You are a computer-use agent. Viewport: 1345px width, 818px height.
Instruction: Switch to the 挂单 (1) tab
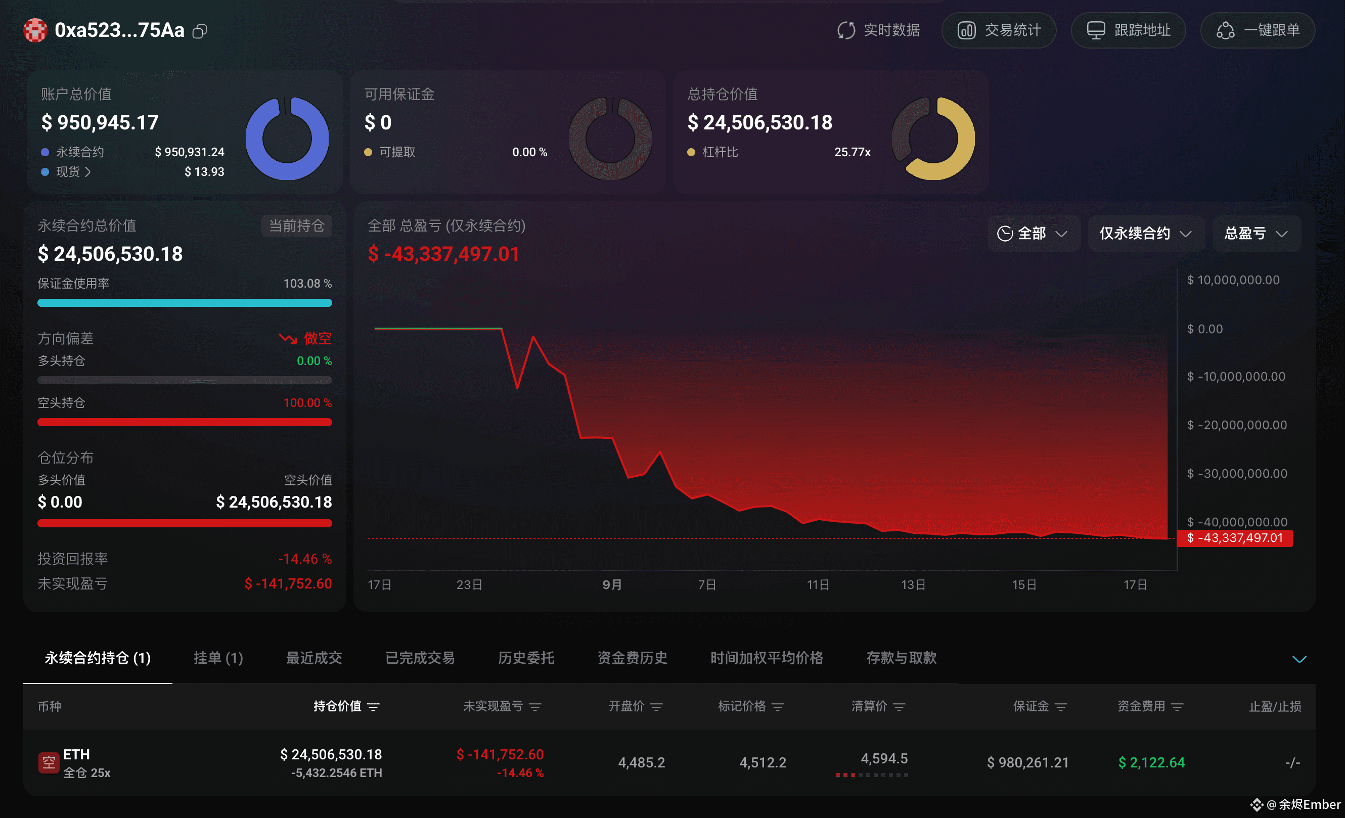218,658
